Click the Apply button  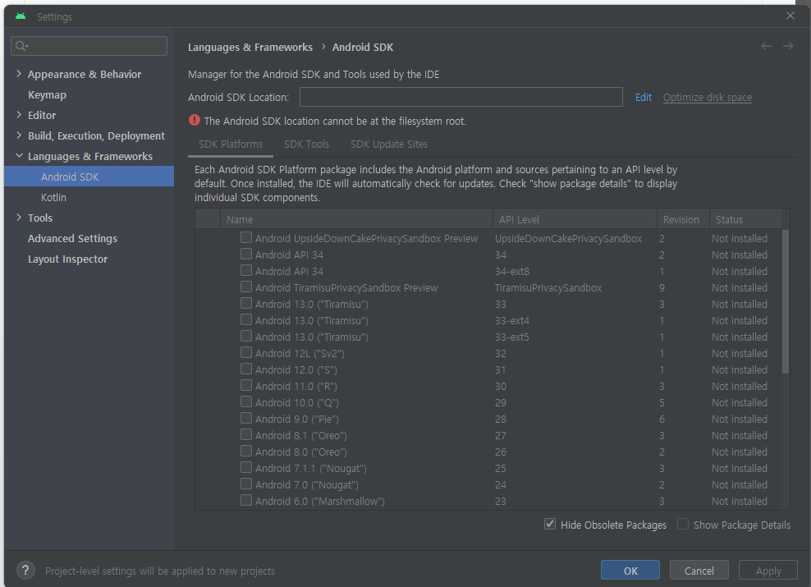(x=768, y=571)
